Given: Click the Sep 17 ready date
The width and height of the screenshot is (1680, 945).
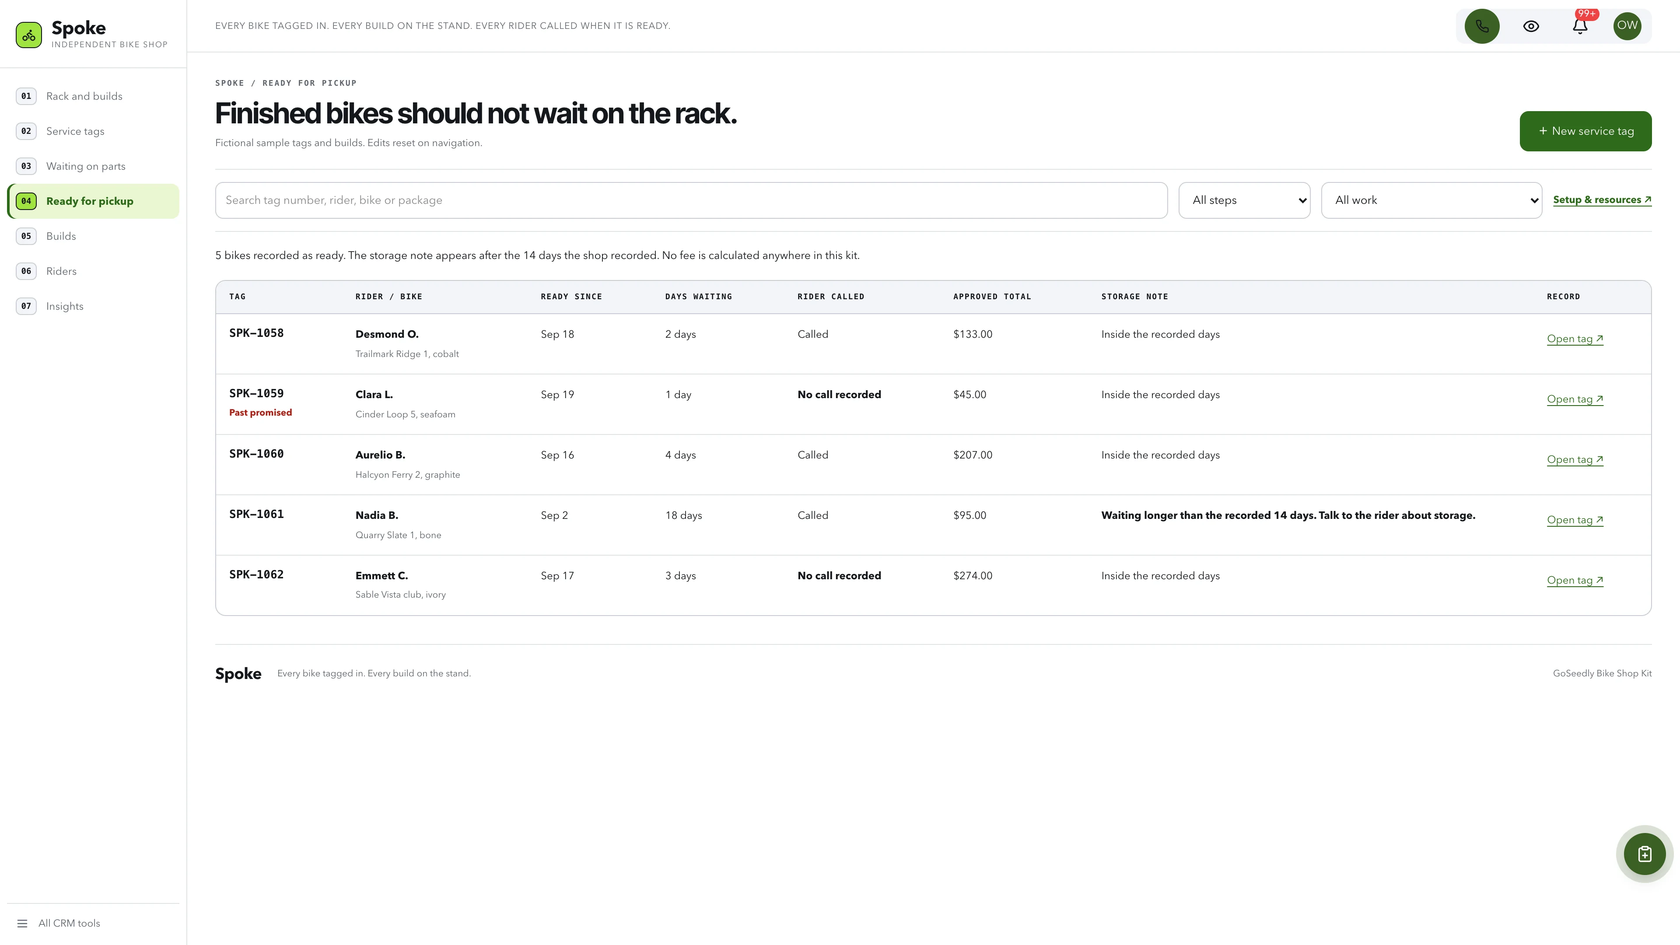Looking at the screenshot, I should click(557, 576).
